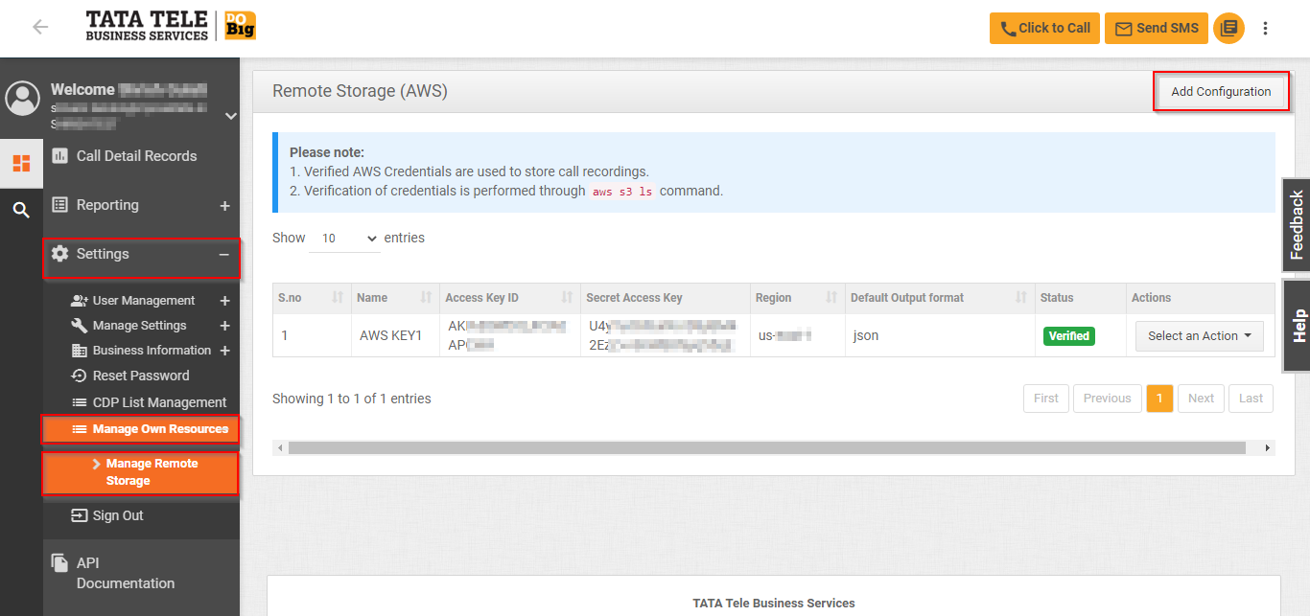Image resolution: width=1310 pixels, height=616 pixels.
Task: Sort by Access Key ID column arrows
Action: tap(567, 298)
